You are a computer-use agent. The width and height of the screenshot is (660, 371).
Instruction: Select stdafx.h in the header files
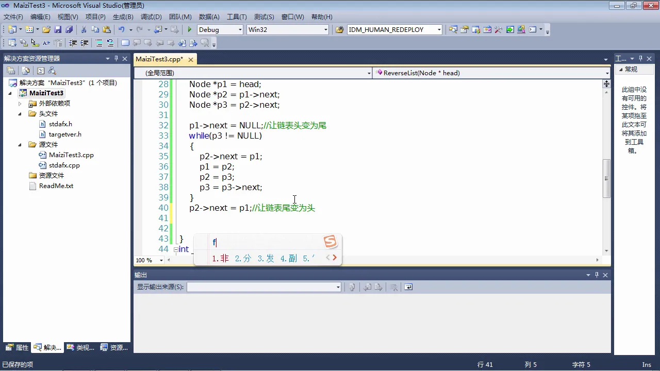60,124
